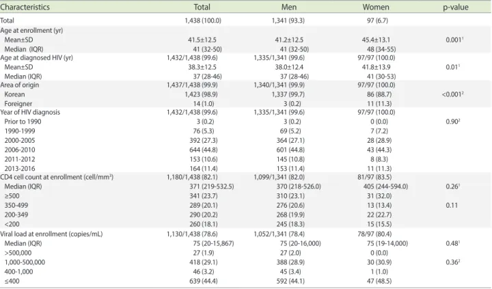Click the 1990-1999 row label
The height and width of the screenshot is (289, 492).
click(x=20, y=131)
